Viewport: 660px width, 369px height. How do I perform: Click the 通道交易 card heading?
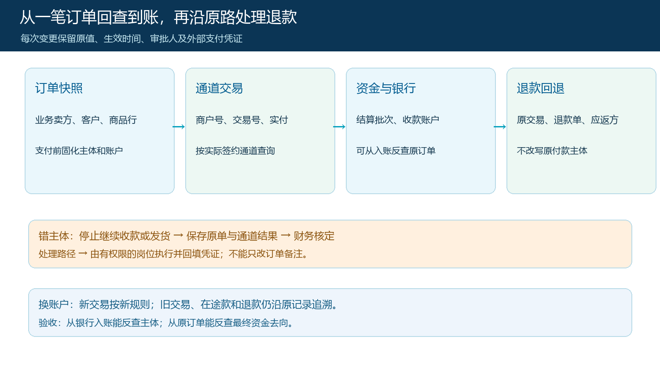click(219, 88)
